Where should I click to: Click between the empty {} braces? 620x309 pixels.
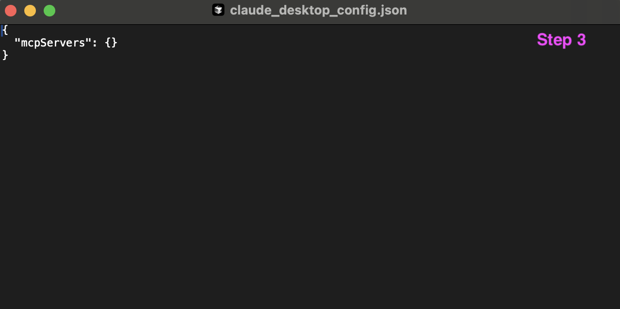112,43
